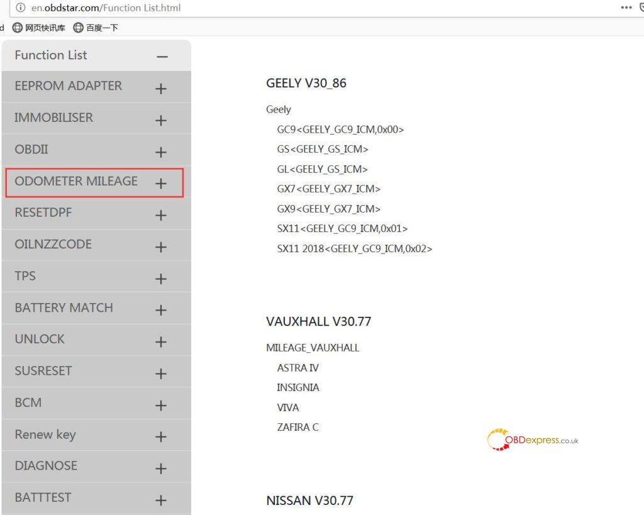Select the BATTERY MATCH menu label
The image size is (644, 515).
[64, 307]
